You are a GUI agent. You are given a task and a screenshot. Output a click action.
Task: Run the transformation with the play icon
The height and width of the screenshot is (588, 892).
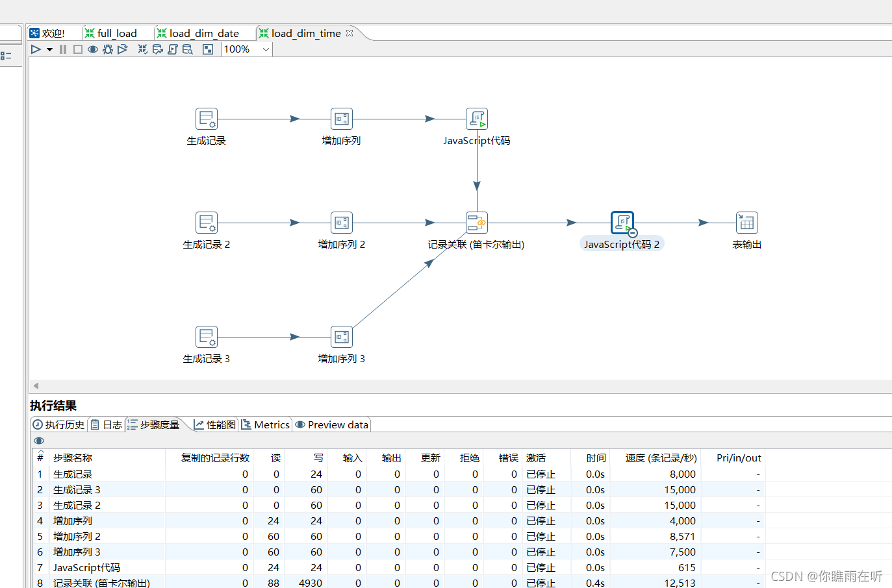click(x=36, y=49)
